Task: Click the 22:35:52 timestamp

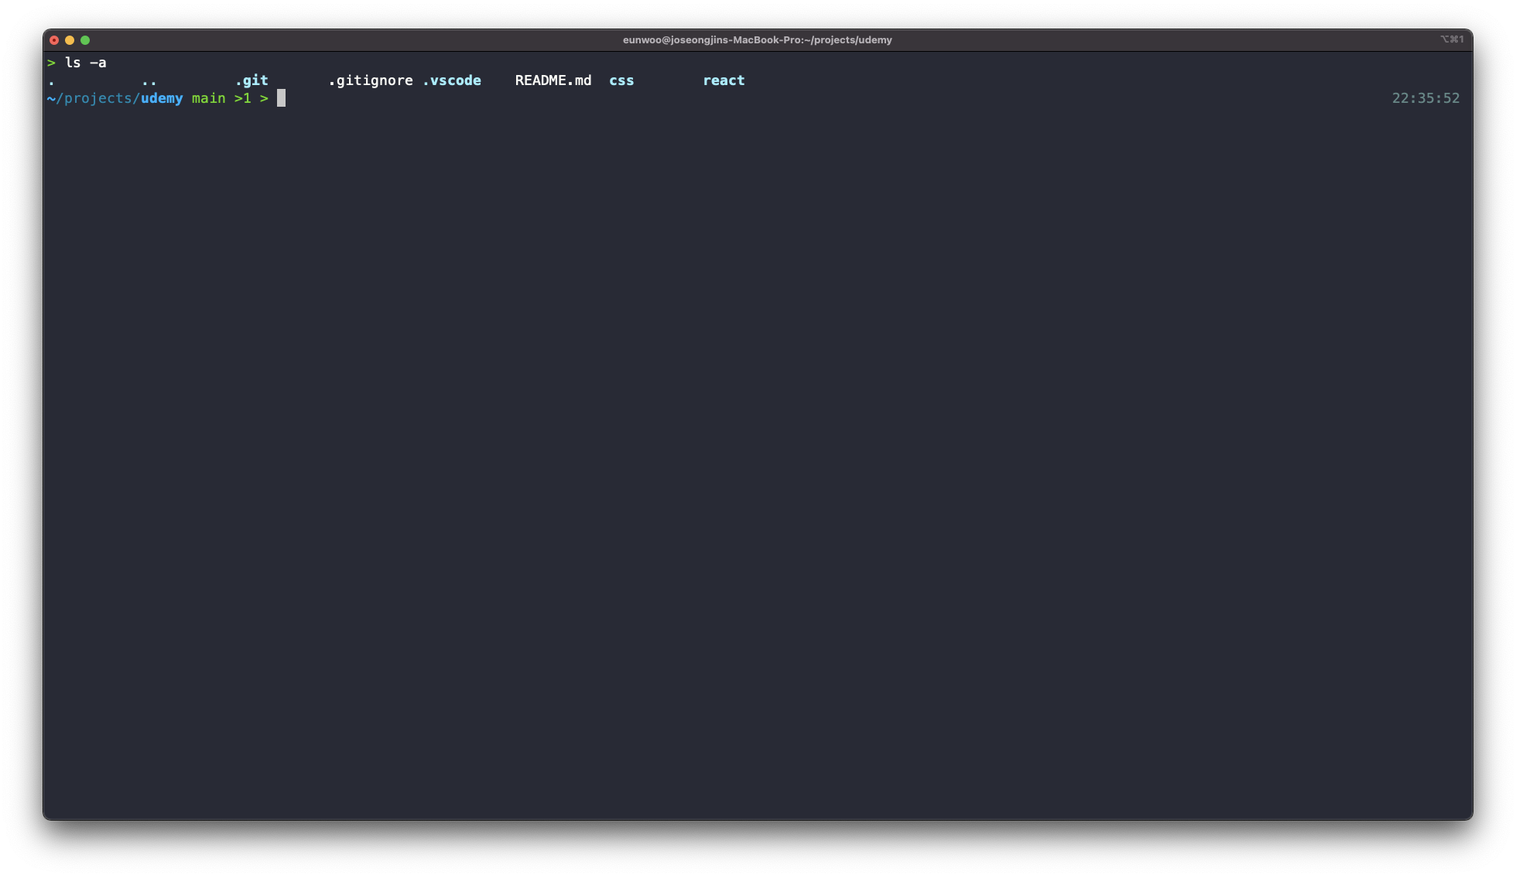Action: [1425, 98]
